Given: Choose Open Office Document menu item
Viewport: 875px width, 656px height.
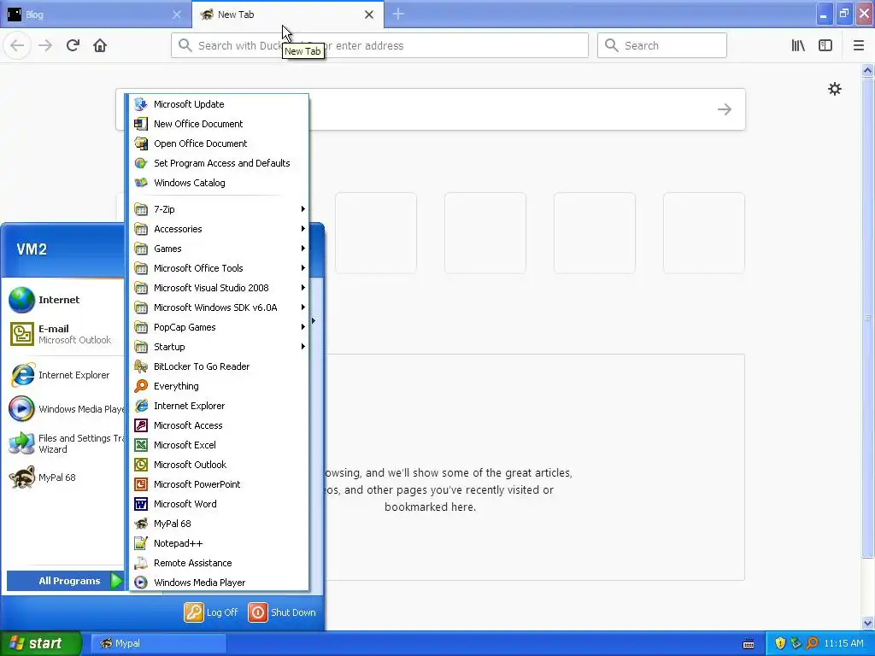Looking at the screenshot, I should coord(217,143).
